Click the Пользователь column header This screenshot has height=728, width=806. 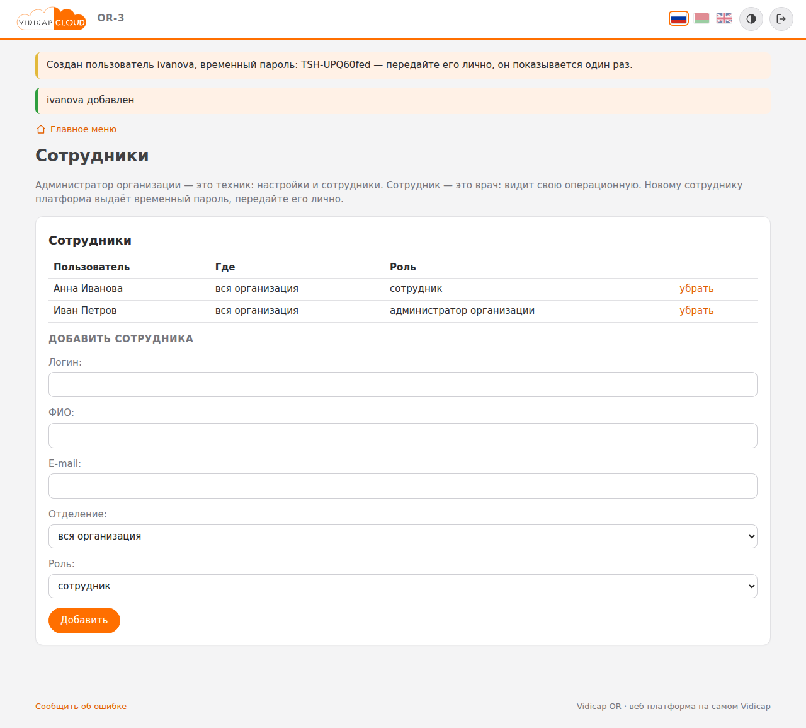(x=92, y=267)
